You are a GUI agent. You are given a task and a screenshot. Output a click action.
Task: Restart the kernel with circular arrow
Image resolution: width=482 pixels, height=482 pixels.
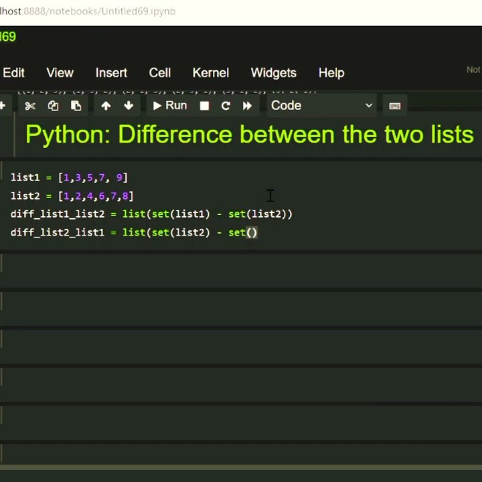226,106
